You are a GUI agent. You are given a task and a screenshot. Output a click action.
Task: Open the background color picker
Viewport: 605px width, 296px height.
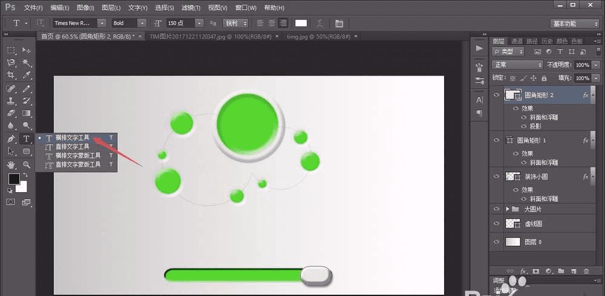[23, 188]
